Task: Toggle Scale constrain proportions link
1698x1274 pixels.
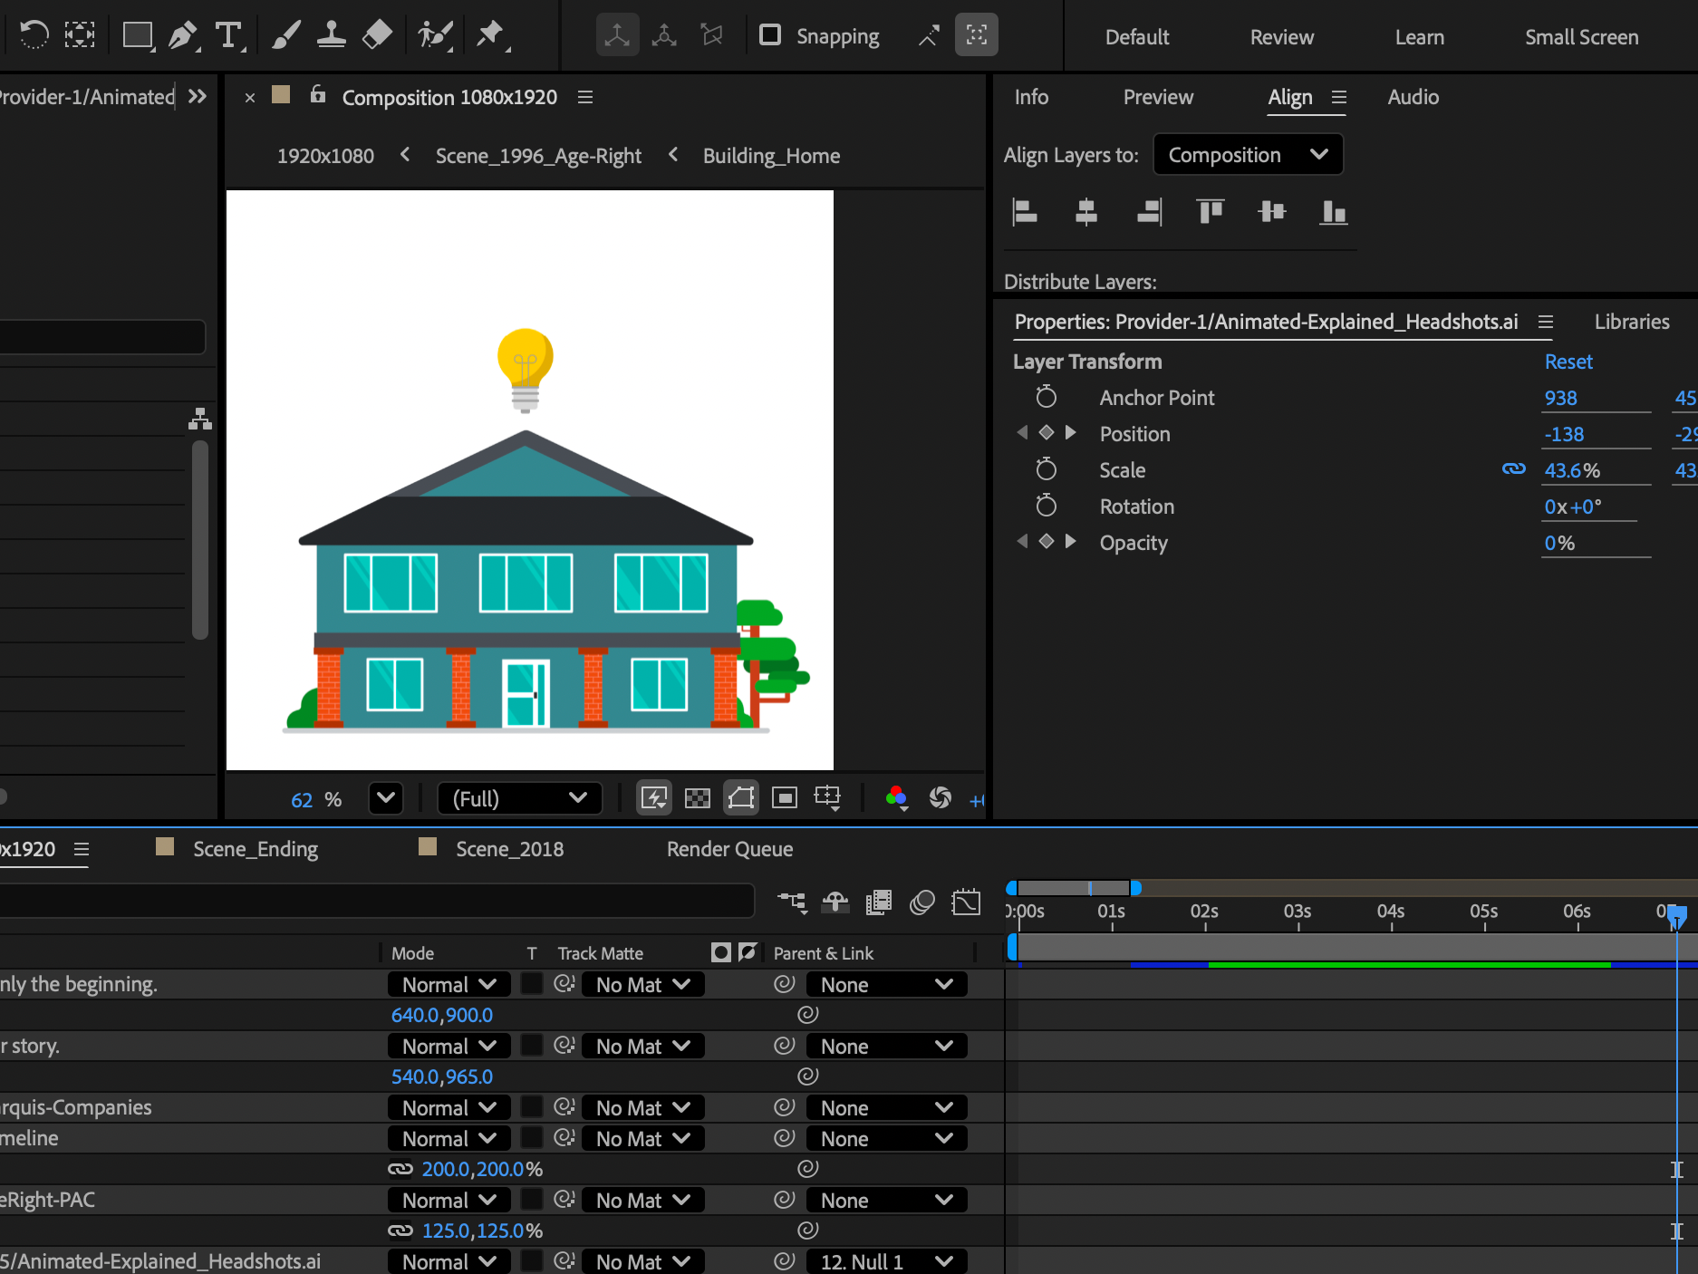Action: [x=1514, y=468]
